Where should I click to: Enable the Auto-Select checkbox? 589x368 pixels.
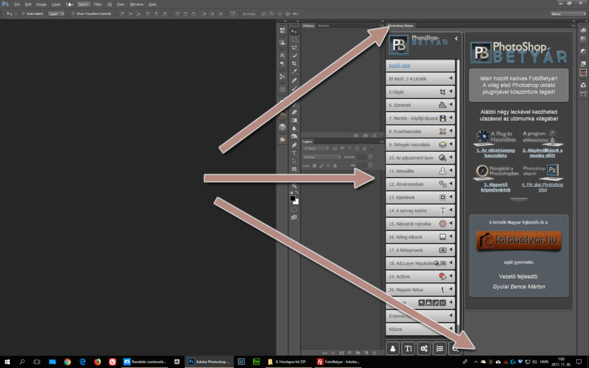(x=22, y=13)
